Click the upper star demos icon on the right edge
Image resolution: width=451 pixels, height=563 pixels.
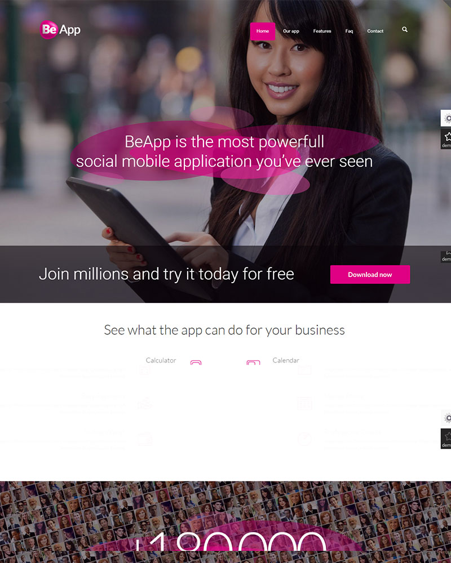coord(446,139)
